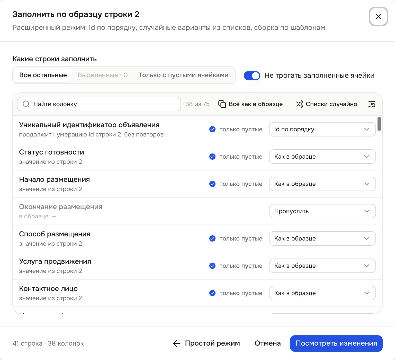This screenshot has width=395, height=360.
Task: Click the copy icon beside 'Всё как в образце'
Action: point(222,104)
